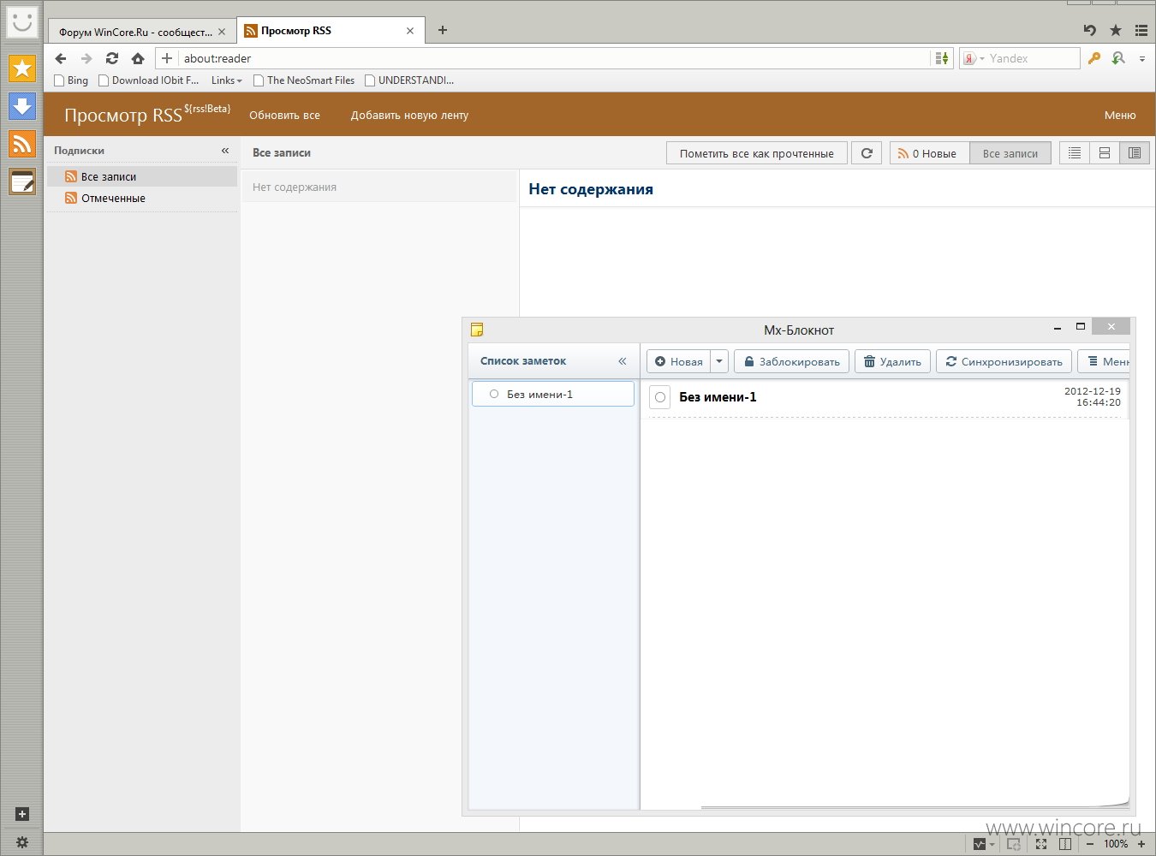Open the sidebar settings gear
The height and width of the screenshot is (856, 1156).
(22, 842)
